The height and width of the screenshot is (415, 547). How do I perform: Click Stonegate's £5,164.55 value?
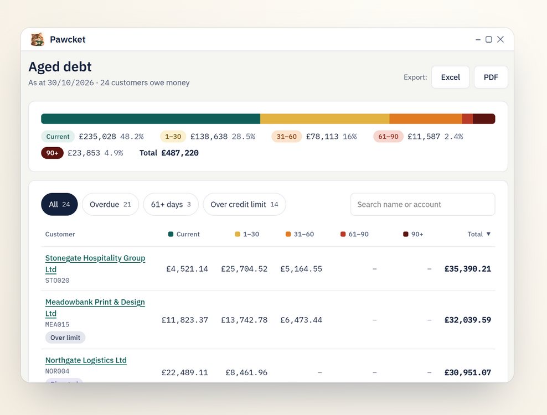click(x=301, y=269)
